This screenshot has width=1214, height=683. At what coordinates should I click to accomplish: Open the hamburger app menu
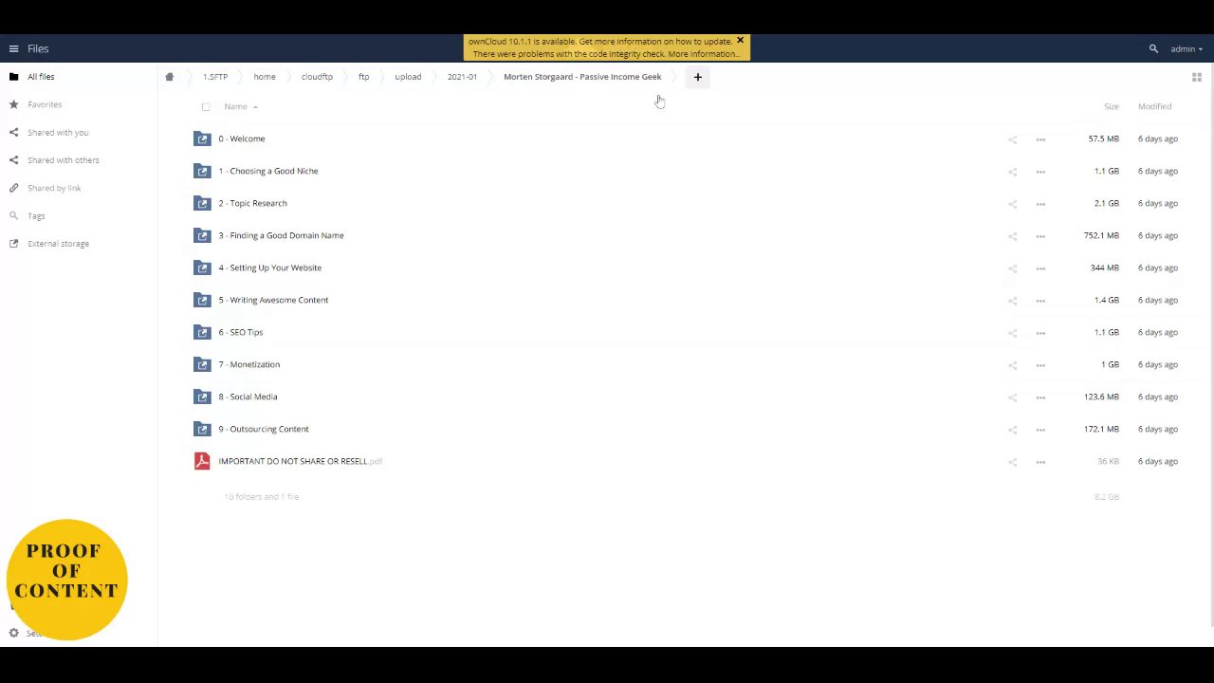point(13,48)
